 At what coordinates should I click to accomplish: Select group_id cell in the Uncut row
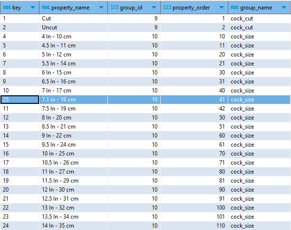134,28
